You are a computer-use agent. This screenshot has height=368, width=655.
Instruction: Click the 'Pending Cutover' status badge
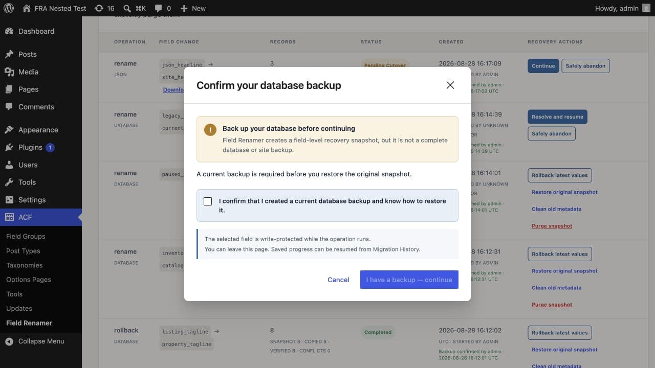(x=385, y=65)
